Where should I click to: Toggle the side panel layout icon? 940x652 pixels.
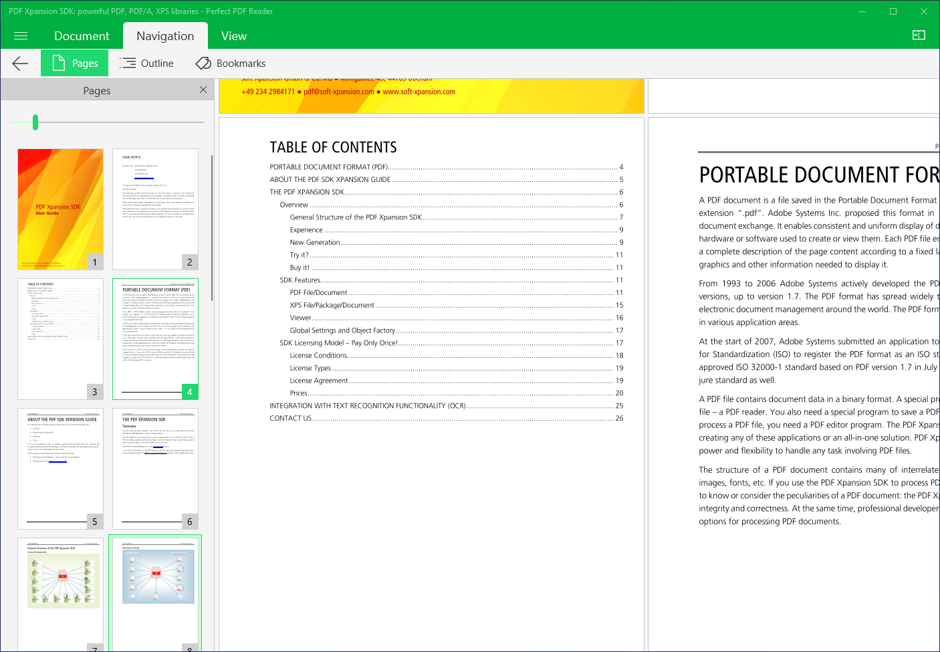[919, 35]
